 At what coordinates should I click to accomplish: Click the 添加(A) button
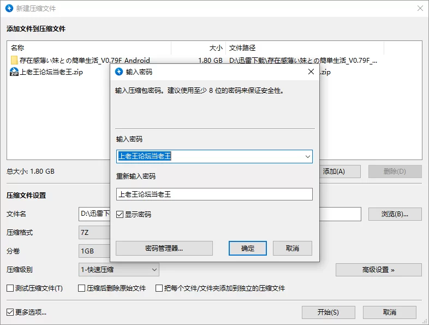pos(340,172)
